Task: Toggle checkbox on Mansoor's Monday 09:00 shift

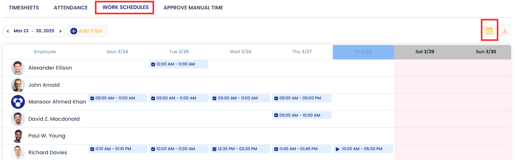Action: click(92, 98)
